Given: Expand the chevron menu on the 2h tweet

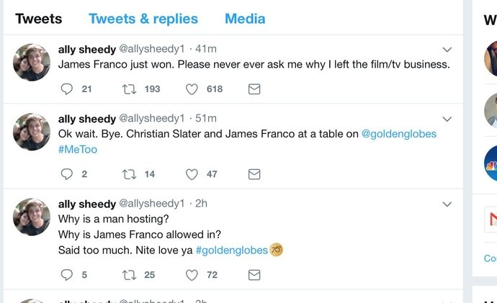Looking at the screenshot, I should pos(447,204).
